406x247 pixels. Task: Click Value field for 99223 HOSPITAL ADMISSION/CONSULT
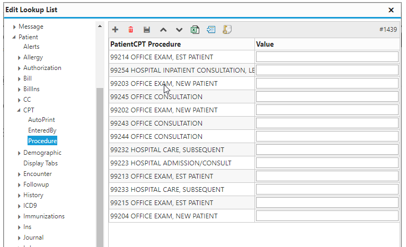tap(327, 163)
